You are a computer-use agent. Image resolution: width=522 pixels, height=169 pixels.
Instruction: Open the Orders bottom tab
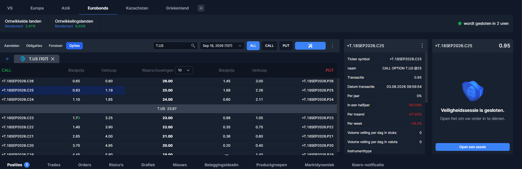(84, 165)
